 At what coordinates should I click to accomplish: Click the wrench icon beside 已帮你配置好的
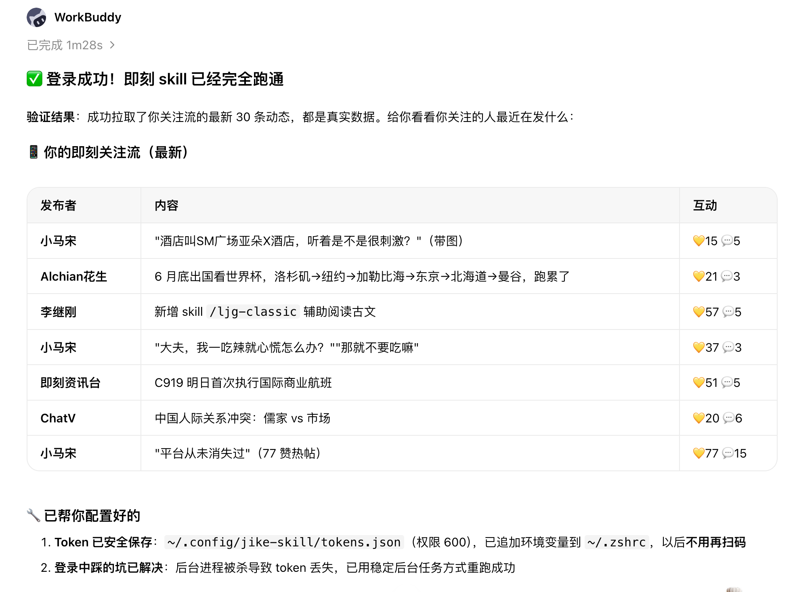[x=34, y=515]
